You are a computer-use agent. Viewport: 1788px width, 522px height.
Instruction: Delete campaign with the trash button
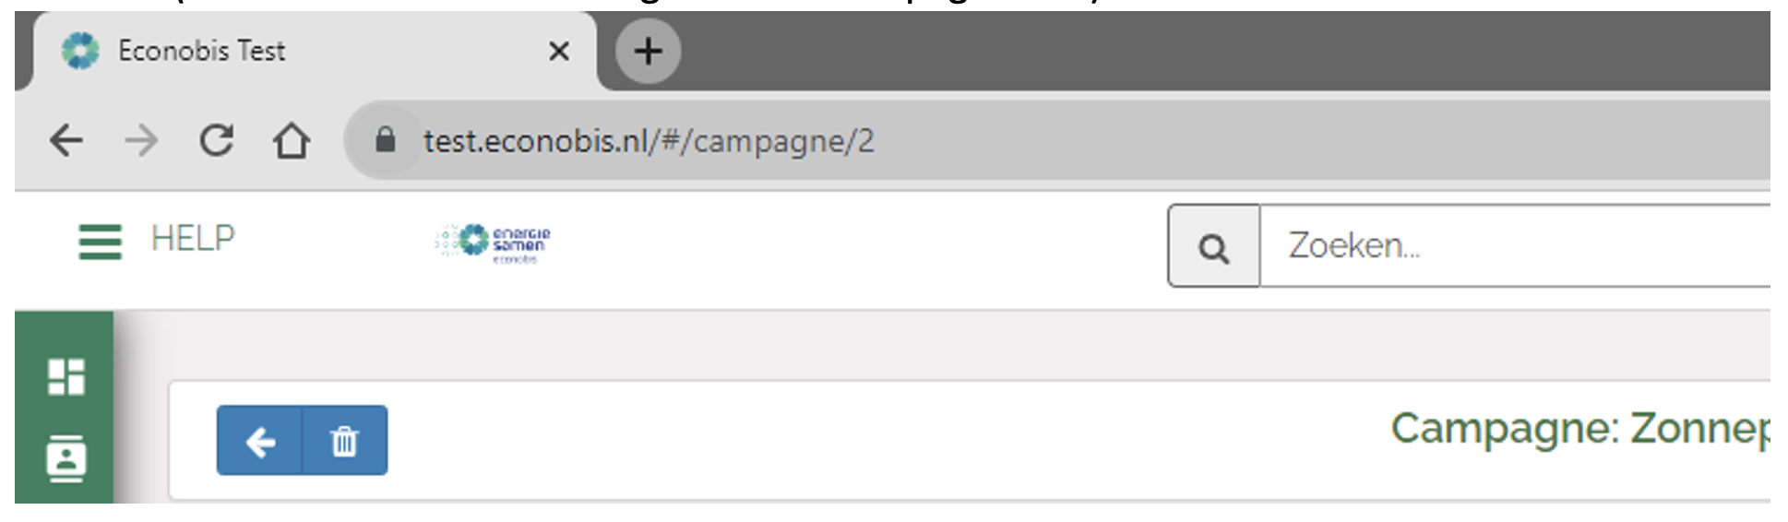pos(344,441)
